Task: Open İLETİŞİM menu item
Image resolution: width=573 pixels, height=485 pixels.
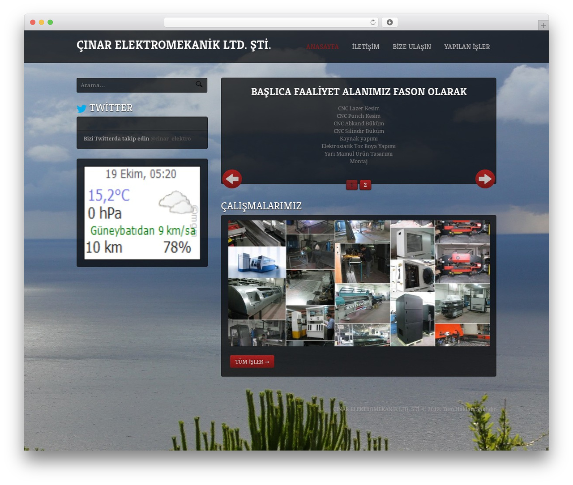Action: pos(366,47)
